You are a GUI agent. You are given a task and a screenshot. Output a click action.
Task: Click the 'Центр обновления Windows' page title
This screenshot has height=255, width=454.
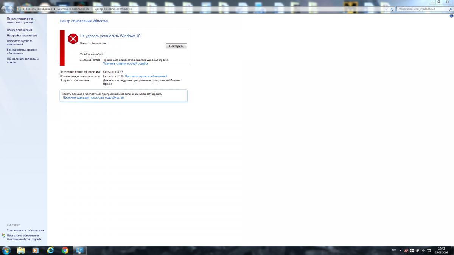point(84,21)
